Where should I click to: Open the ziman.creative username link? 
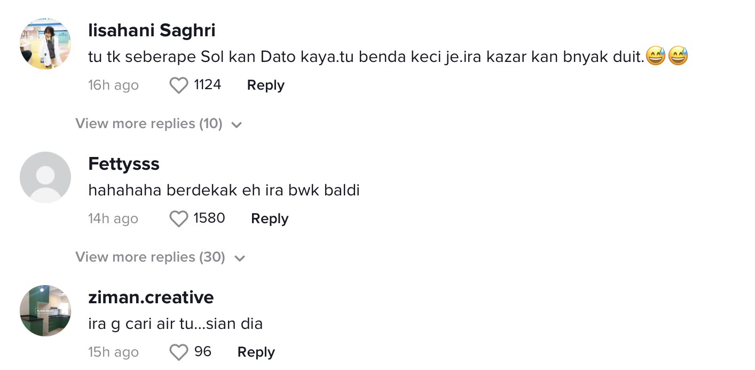pyautogui.click(x=151, y=297)
